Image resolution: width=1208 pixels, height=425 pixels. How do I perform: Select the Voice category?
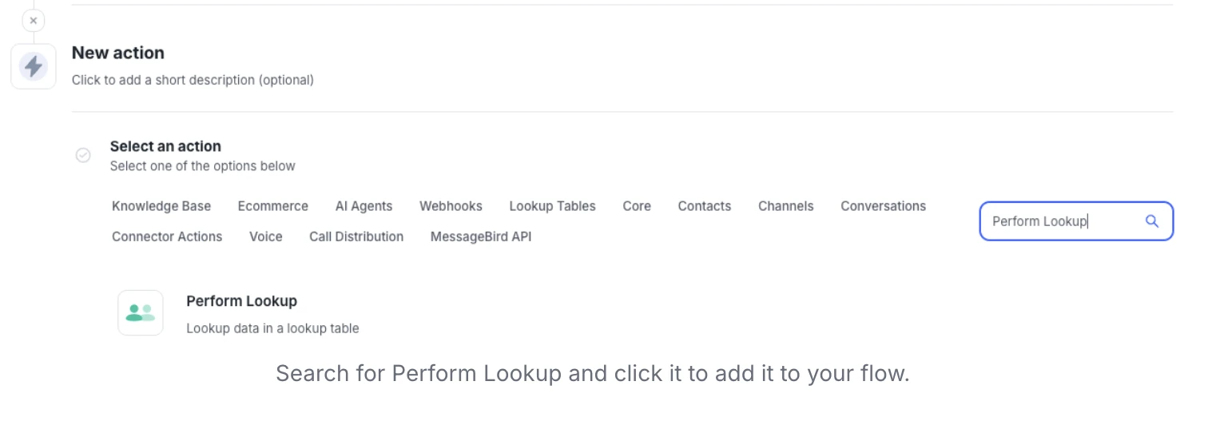pyautogui.click(x=265, y=236)
